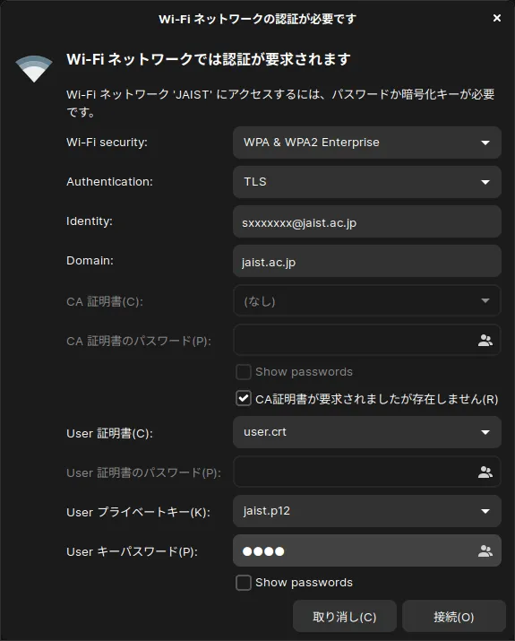
Task: Open the Authentication dropdown showing TLS
Action: click(x=366, y=182)
